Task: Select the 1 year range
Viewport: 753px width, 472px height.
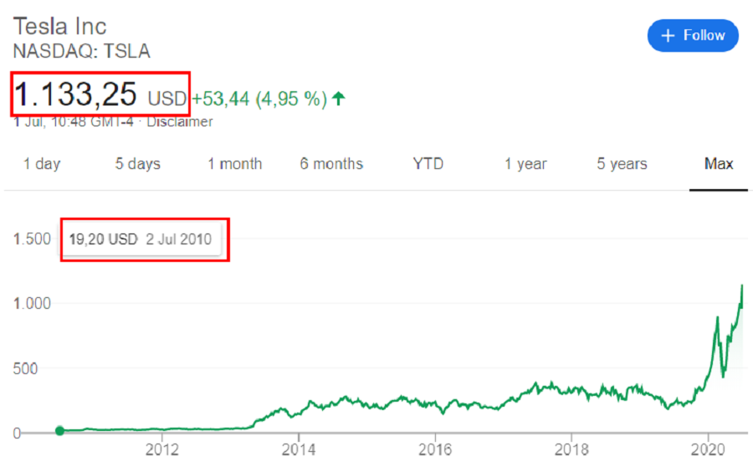Action: [x=525, y=164]
